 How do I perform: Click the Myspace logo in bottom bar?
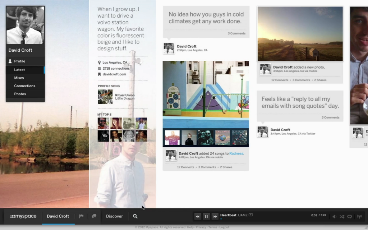tap(23, 216)
